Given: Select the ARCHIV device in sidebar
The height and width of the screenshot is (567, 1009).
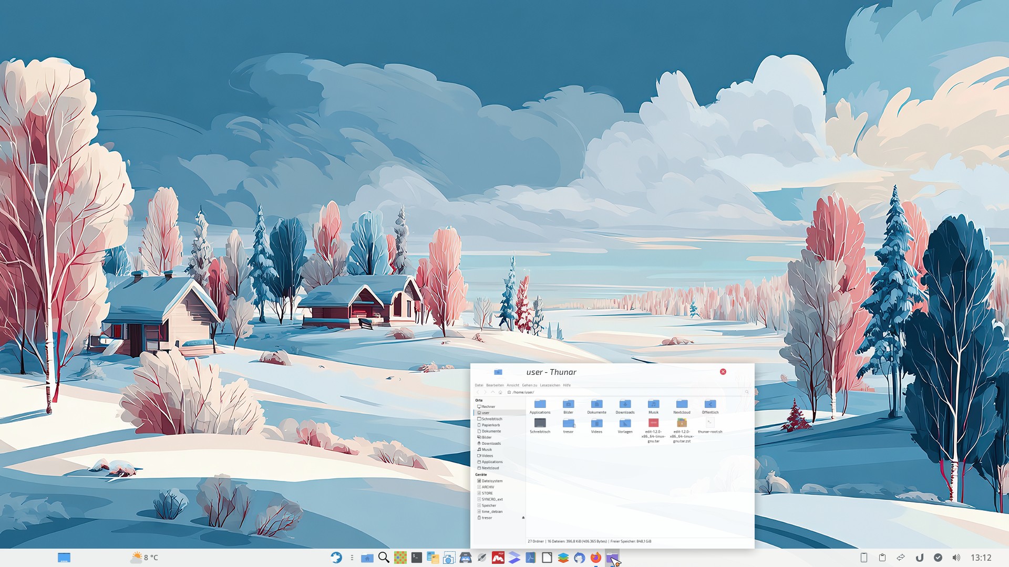Looking at the screenshot, I should click(x=488, y=487).
